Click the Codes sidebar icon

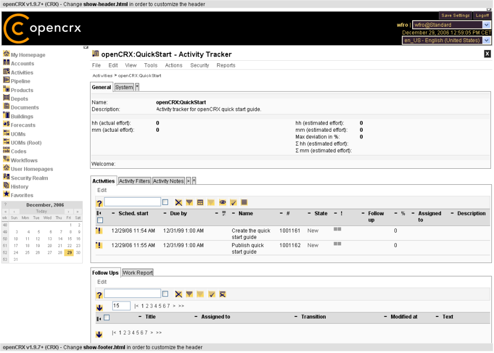(x=6, y=150)
